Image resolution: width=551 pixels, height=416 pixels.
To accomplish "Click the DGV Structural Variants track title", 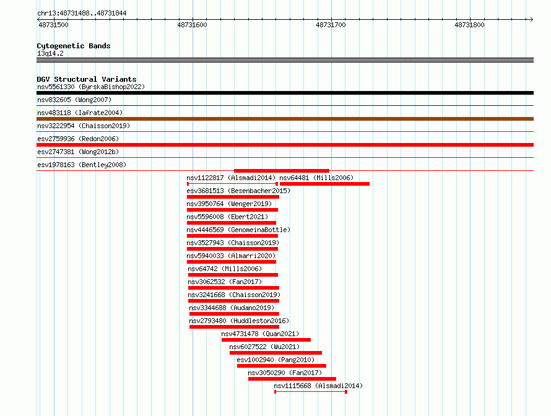I will tap(87, 79).
